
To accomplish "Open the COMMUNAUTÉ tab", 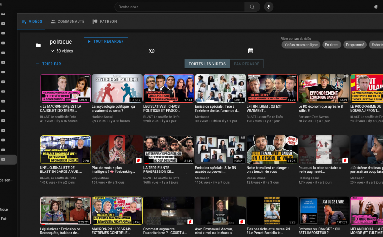I will click(67, 21).
